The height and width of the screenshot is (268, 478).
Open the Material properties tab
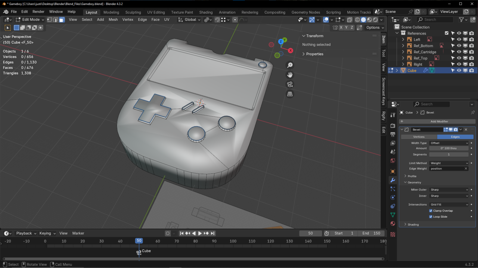coord(392,224)
